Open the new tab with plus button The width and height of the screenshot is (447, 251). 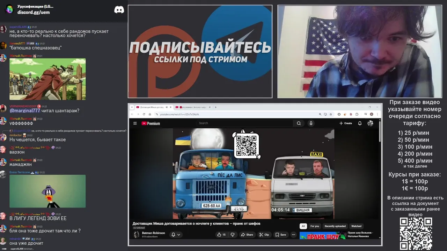point(215,107)
